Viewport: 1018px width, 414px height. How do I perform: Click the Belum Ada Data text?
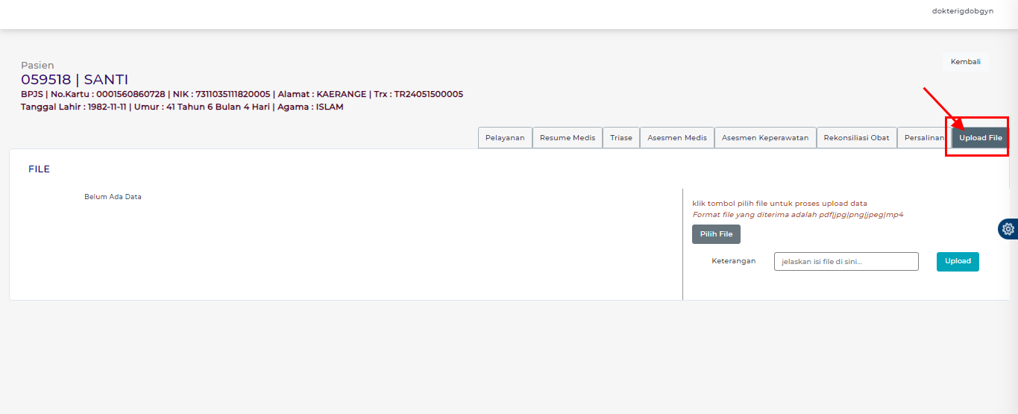(x=113, y=197)
